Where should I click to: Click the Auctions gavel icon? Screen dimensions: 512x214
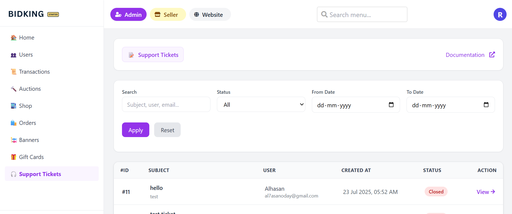coord(14,89)
